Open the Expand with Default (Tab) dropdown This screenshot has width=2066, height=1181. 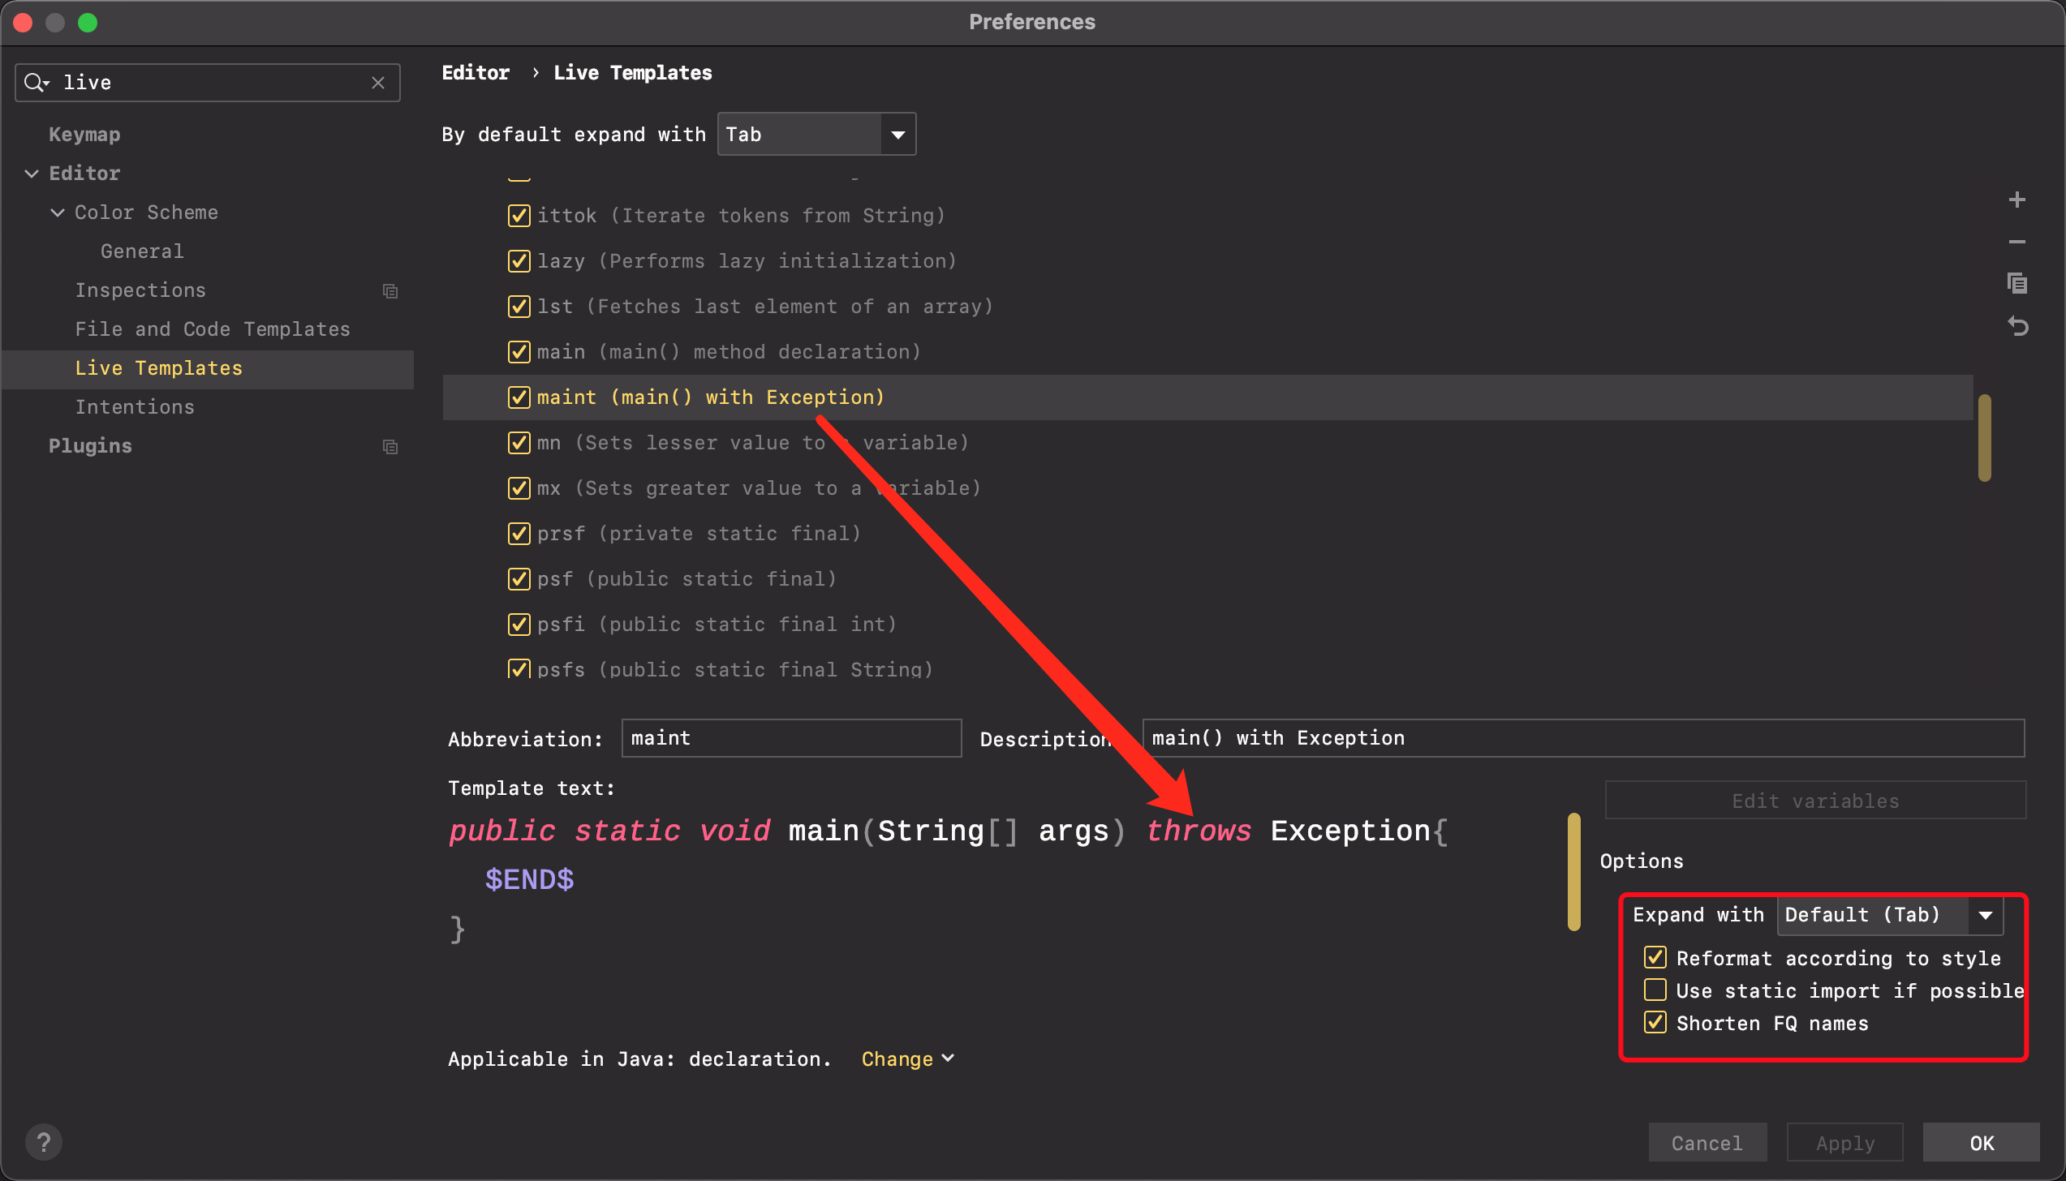click(x=1986, y=915)
